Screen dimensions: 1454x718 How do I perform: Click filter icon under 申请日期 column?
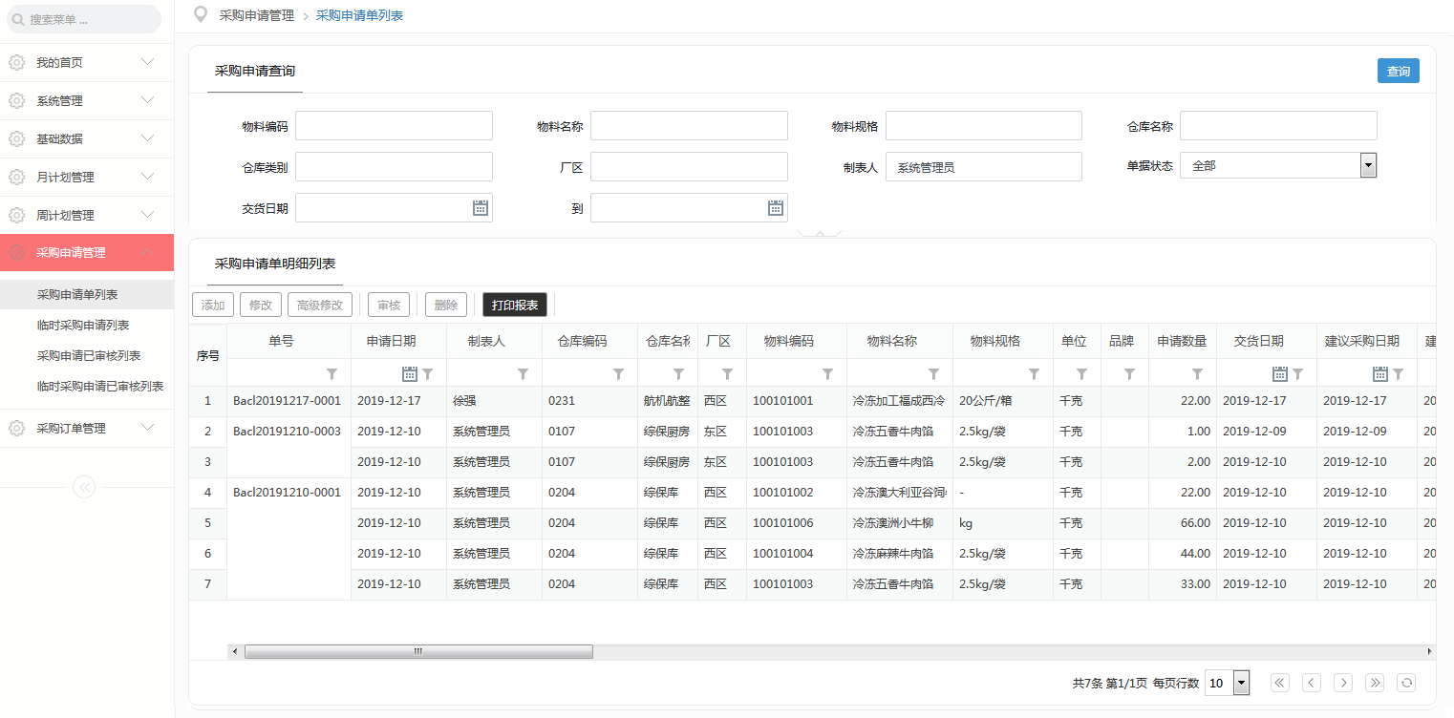(x=428, y=373)
